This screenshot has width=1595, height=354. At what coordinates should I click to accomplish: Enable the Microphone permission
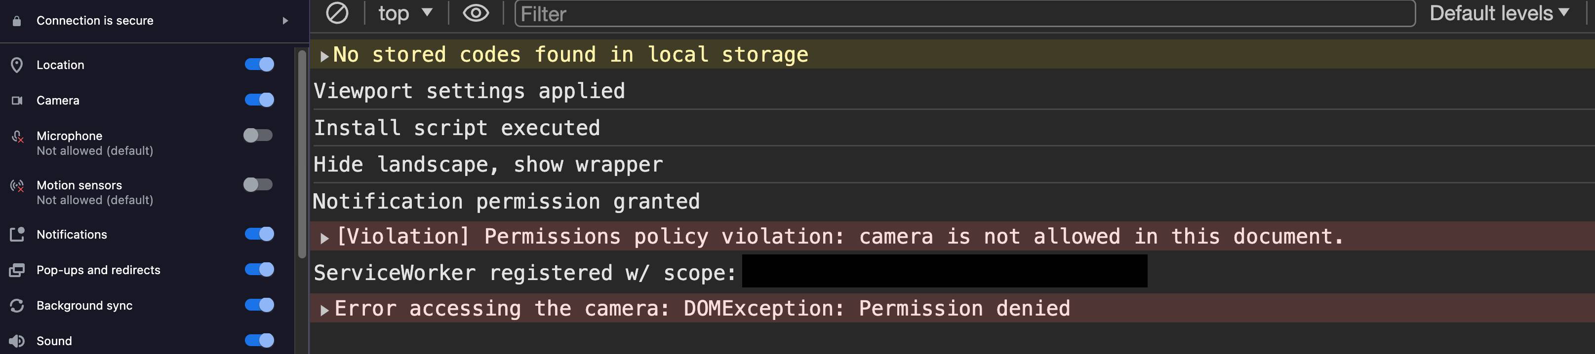259,135
